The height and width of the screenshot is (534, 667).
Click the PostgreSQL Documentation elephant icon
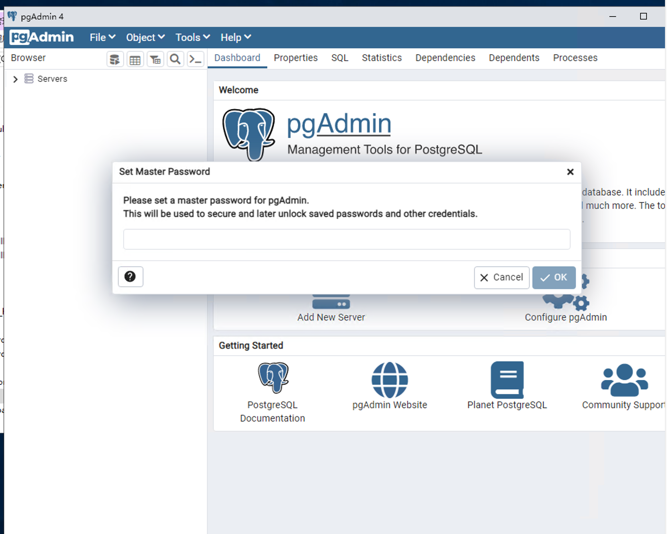coord(273,378)
